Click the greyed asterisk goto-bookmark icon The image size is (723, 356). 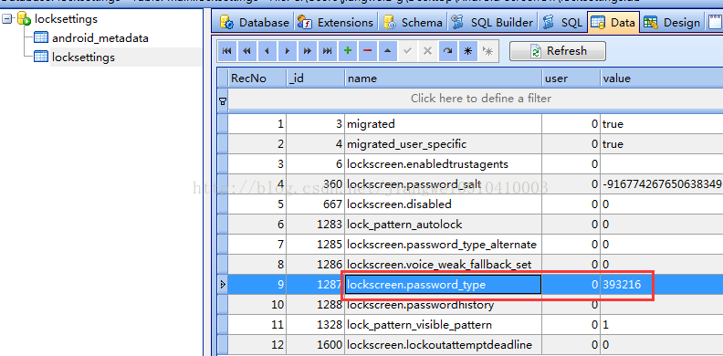[x=487, y=51]
